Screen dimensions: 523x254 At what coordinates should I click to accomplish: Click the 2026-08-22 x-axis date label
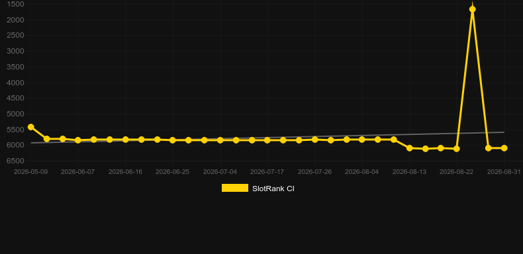click(456, 172)
